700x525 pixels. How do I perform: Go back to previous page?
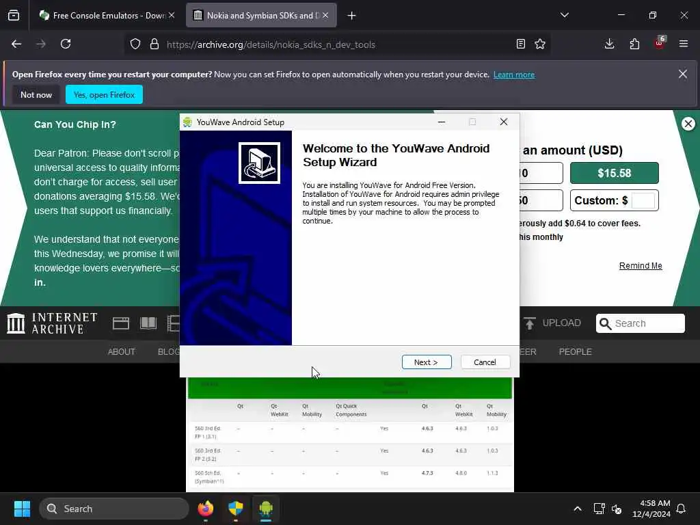[x=16, y=44]
